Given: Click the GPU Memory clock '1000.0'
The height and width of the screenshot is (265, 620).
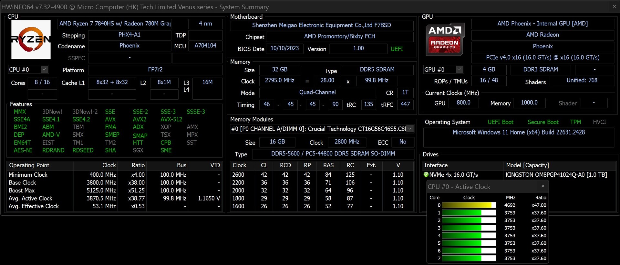Looking at the screenshot, I should [x=529, y=103].
